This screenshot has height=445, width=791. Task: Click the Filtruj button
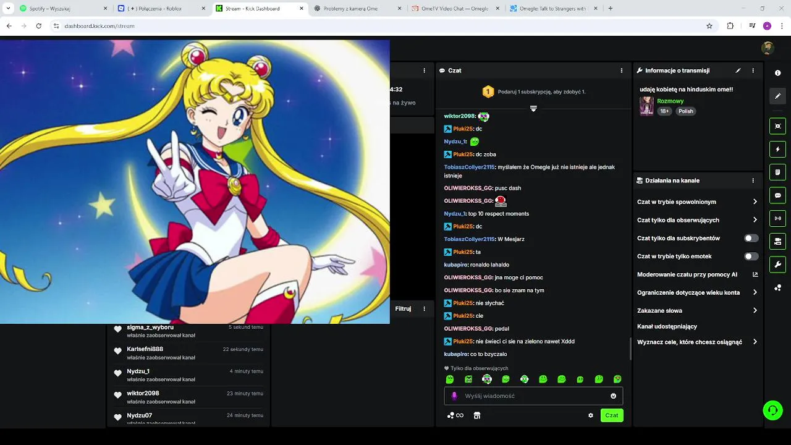[403, 308]
